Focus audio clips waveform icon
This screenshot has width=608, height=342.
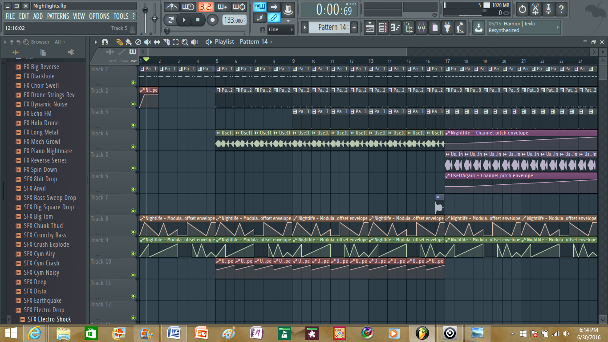(x=109, y=53)
